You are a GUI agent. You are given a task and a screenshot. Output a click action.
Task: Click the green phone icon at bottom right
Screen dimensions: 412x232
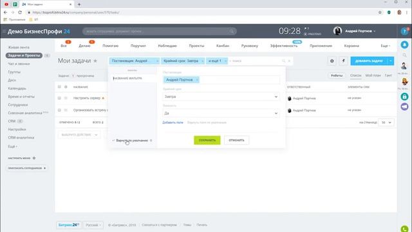point(405,229)
